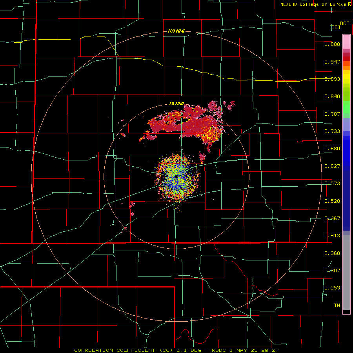Select the 0.307 scale value
This screenshot has width=353, height=353.
tap(332, 271)
